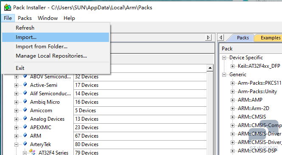Select the AT32F4 Series tree item
Viewport: 282px width, 155px height.
53,152
